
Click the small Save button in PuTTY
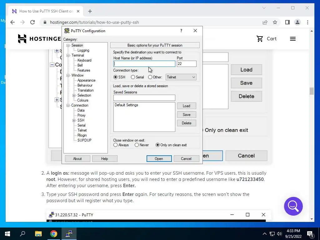point(187,114)
